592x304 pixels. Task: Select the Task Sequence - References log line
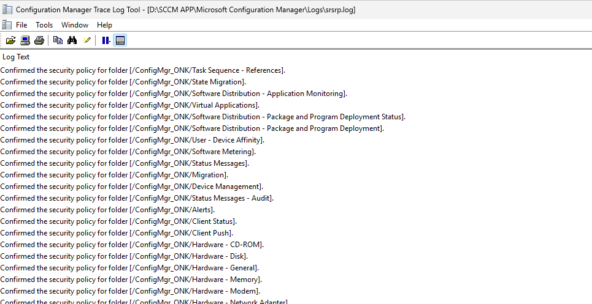click(x=143, y=70)
